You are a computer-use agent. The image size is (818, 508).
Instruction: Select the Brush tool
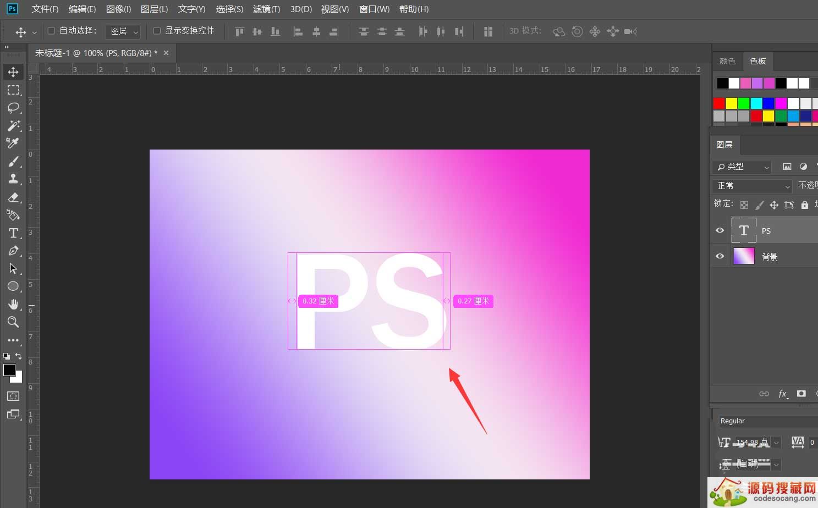[13, 162]
